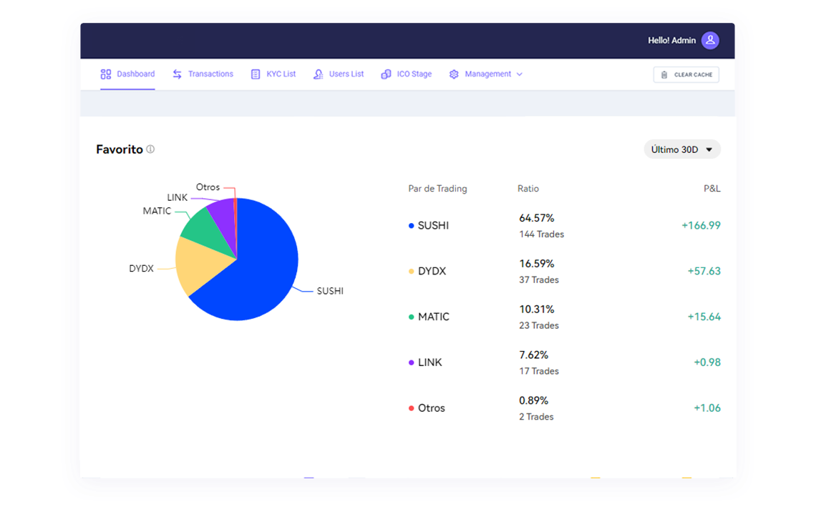The image size is (816, 519).
Task: Click the Transactions arrows icon
Action: tap(178, 74)
